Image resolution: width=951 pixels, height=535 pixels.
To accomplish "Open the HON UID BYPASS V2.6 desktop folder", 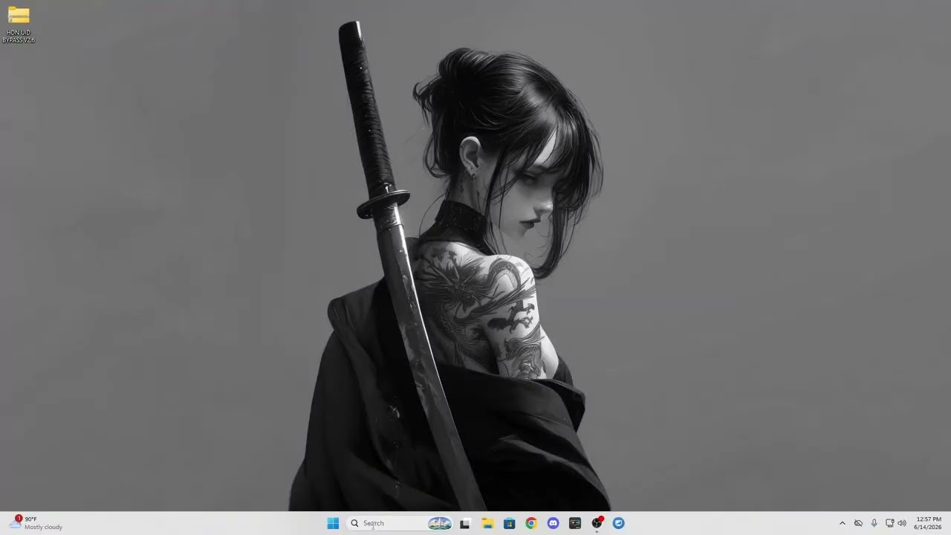I will point(19,25).
